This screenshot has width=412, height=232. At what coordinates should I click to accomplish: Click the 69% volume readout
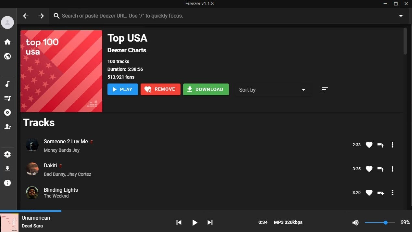(405, 222)
